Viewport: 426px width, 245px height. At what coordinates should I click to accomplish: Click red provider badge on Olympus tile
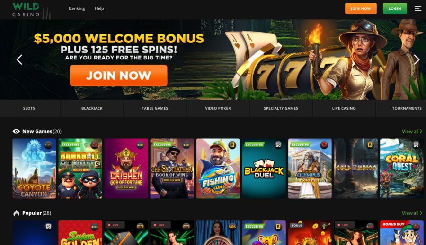click(x=324, y=145)
